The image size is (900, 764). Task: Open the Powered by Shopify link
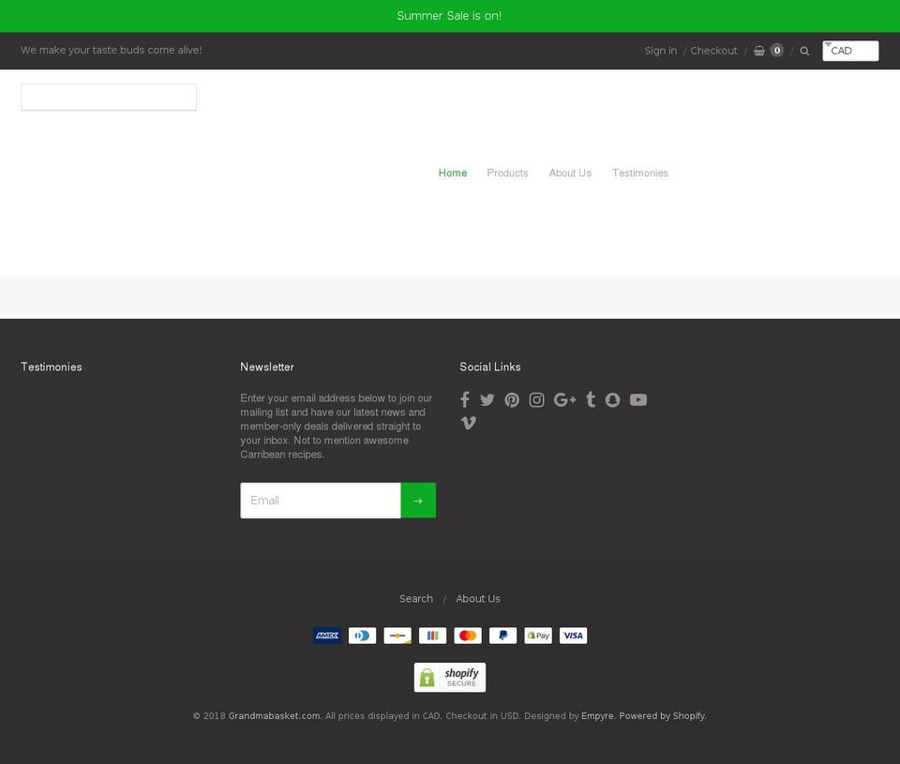(662, 716)
